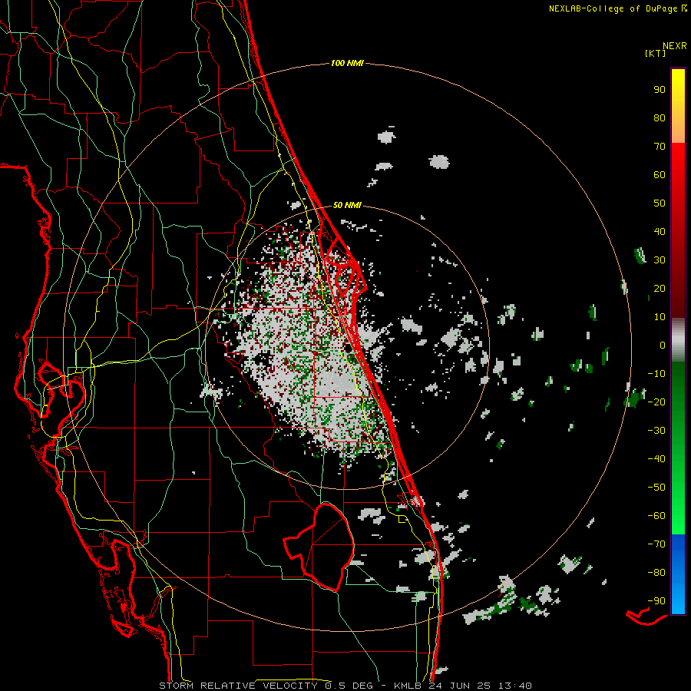The image size is (691, 691).
Task: Click the 90 value on the velocity scale
Action: click(x=660, y=90)
